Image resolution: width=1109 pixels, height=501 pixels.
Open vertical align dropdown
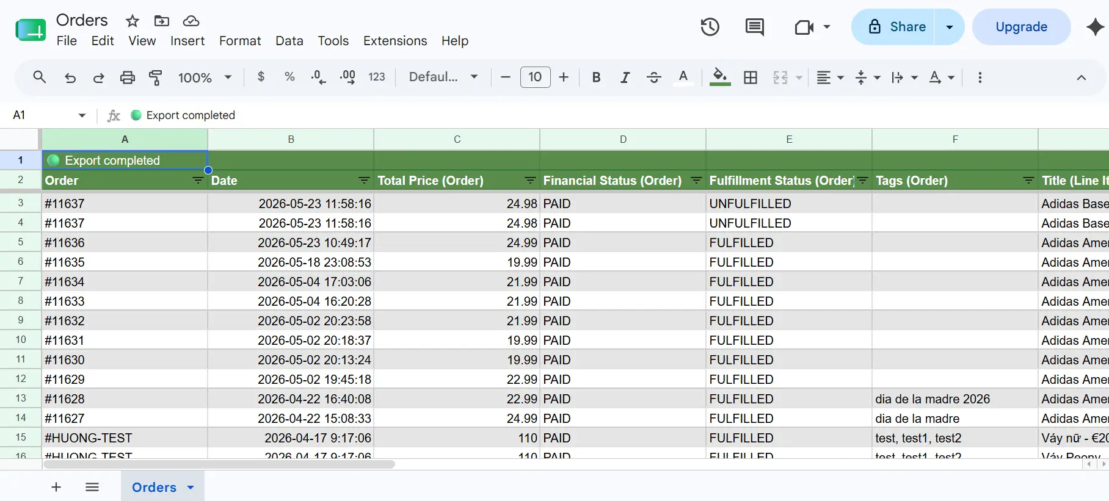click(868, 77)
